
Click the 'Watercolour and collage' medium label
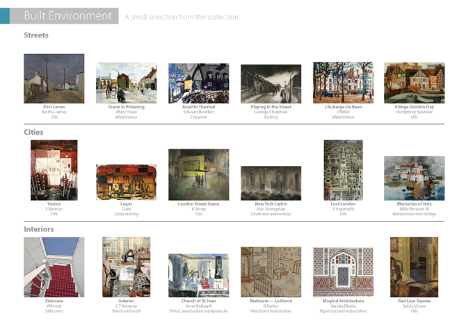coord(414,214)
